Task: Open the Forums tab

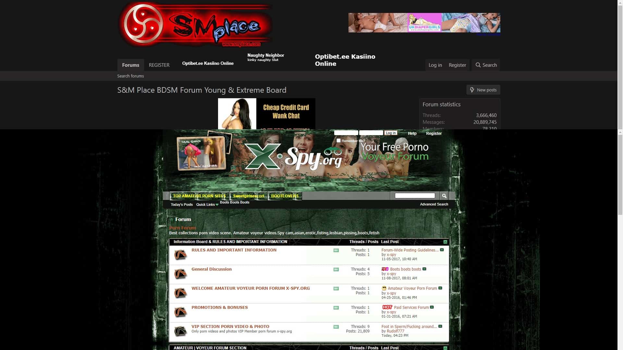Action: [x=130, y=65]
